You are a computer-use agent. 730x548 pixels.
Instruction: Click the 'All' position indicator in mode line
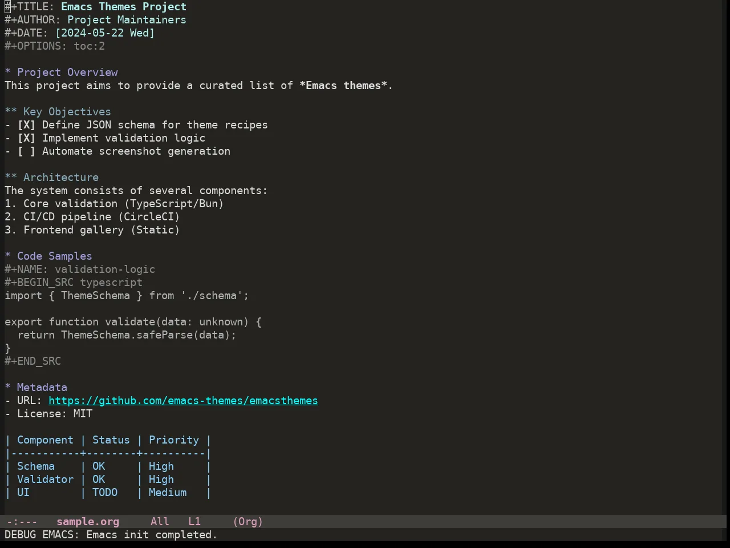coord(160,522)
